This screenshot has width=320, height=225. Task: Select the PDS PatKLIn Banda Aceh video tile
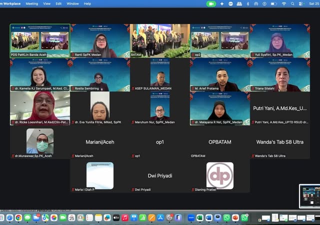[x=40, y=41]
